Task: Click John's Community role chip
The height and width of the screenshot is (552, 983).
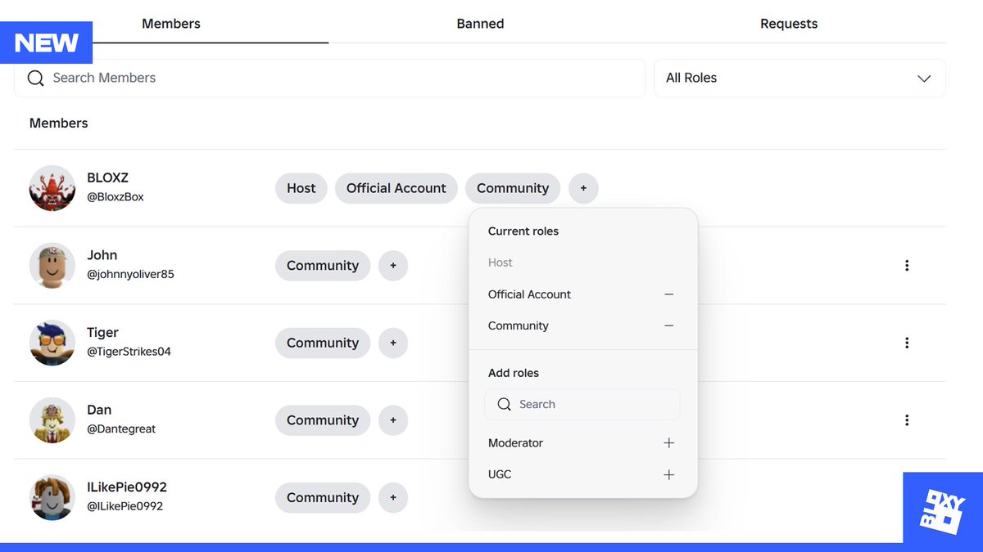Action: pyautogui.click(x=323, y=266)
